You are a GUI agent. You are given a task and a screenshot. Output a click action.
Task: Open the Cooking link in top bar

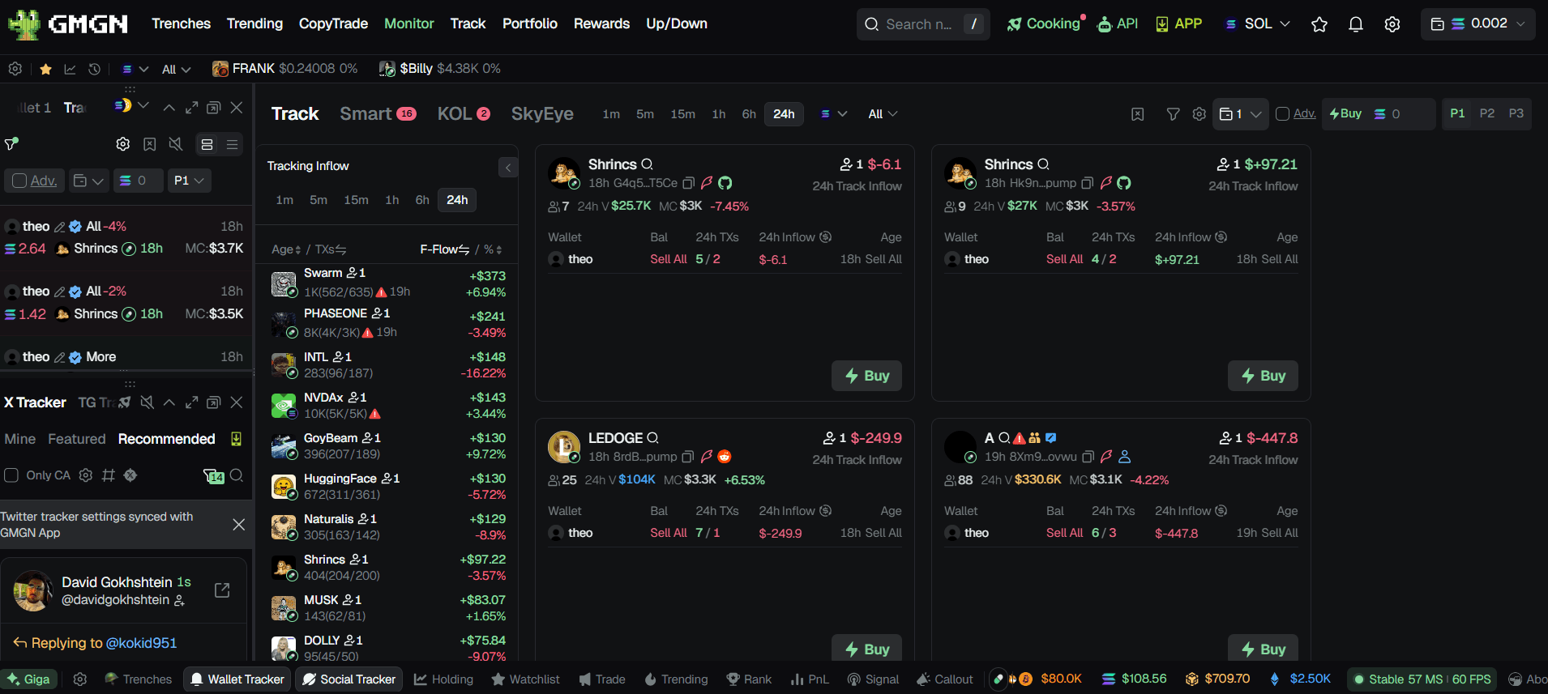tap(1046, 24)
